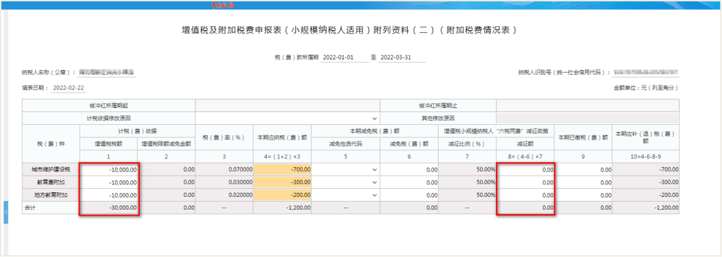The height and width of the screenshot is (257, 722).
Task: Click 减征额 cell in 城市维护建设税 row
Action: tap(525, 170)
